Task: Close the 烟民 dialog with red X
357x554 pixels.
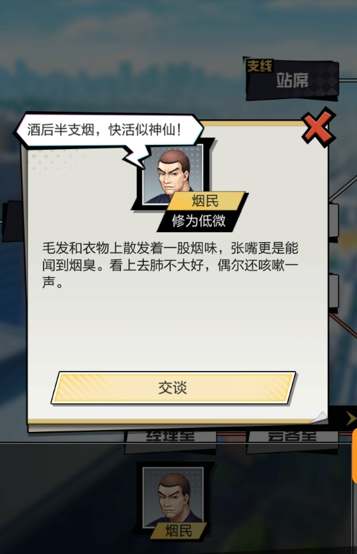Action: (x=318, y=128)
